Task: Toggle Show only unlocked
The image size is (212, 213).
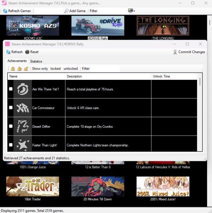Action: [x=71, y=69]
